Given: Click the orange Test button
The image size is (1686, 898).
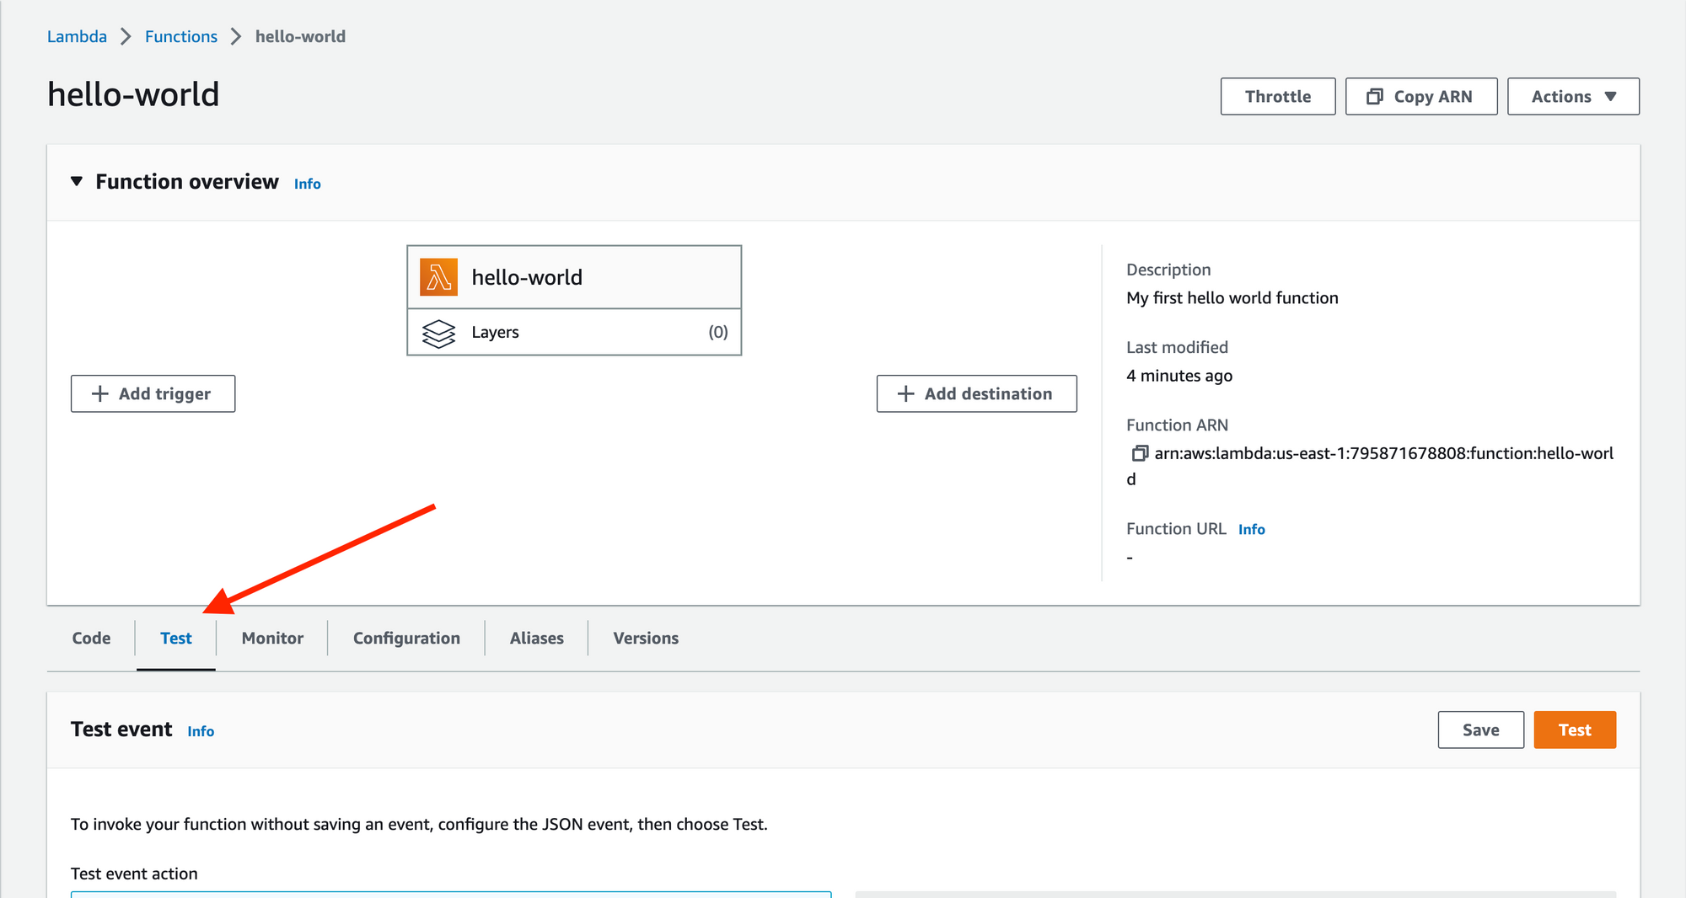Looking at the screenshot, I should [1575, 730].
